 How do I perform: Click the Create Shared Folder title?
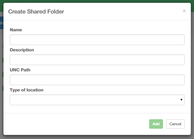(x=36, y=12)
